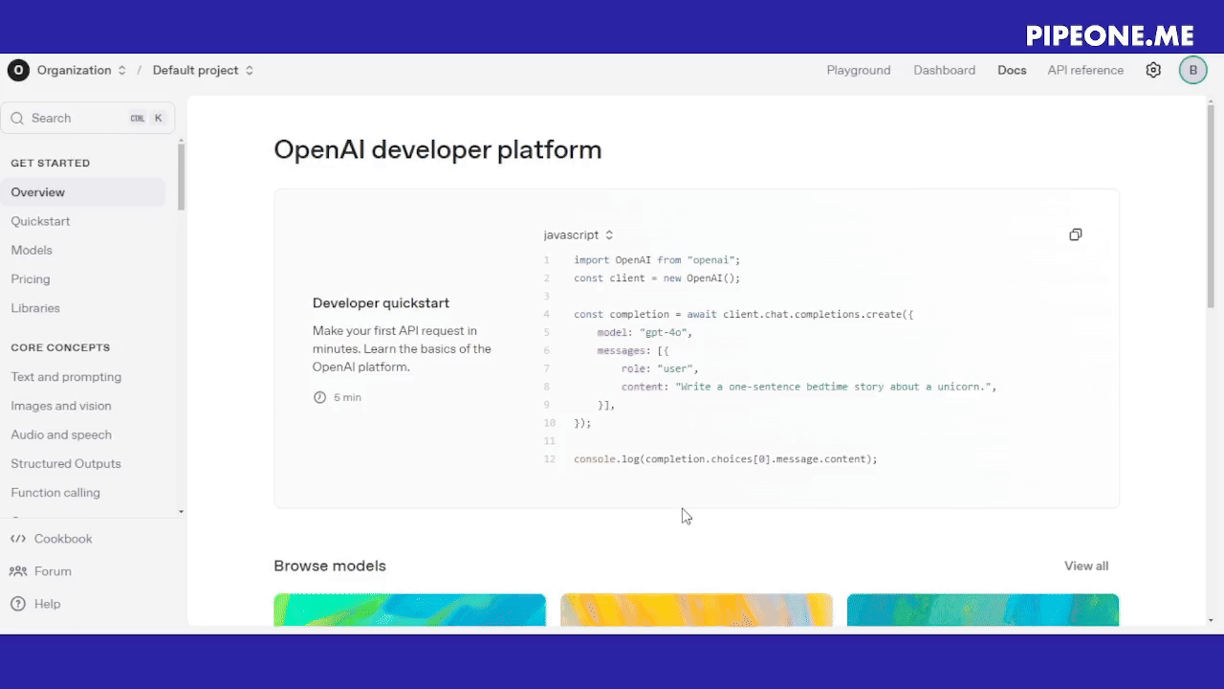Select the Docs tab
The height and width of the screenshot is (689, 1224).
click(x=1012, y=70)
